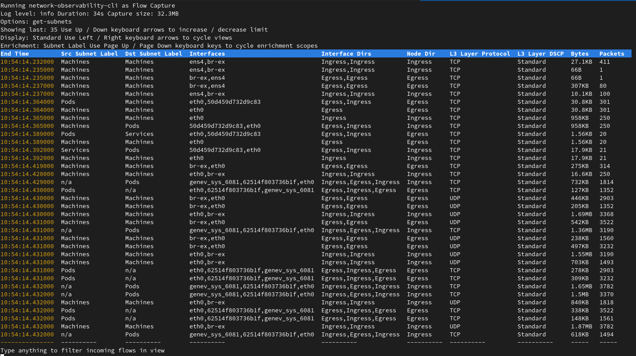Select the 732KB bytes value

pos(580,182)
